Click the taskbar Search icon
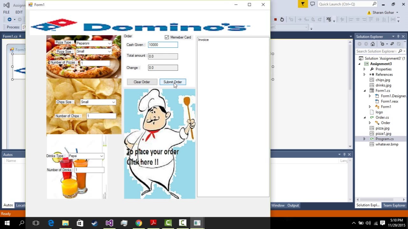 [21, 223]
